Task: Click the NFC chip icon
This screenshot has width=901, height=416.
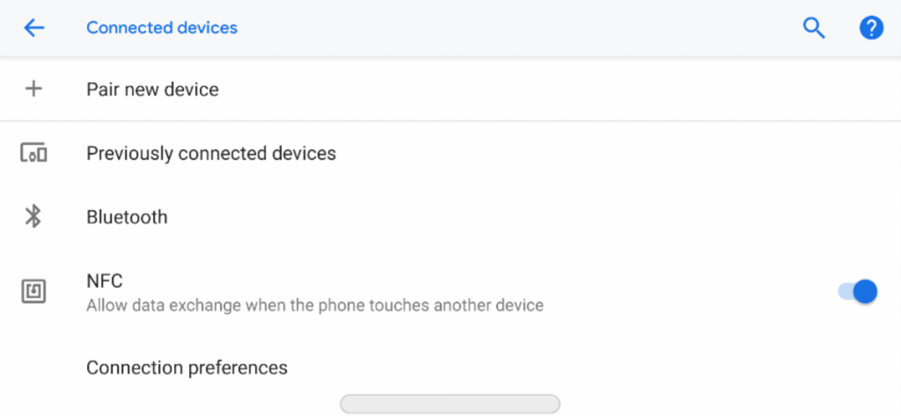Action: (x=33, y=292)
